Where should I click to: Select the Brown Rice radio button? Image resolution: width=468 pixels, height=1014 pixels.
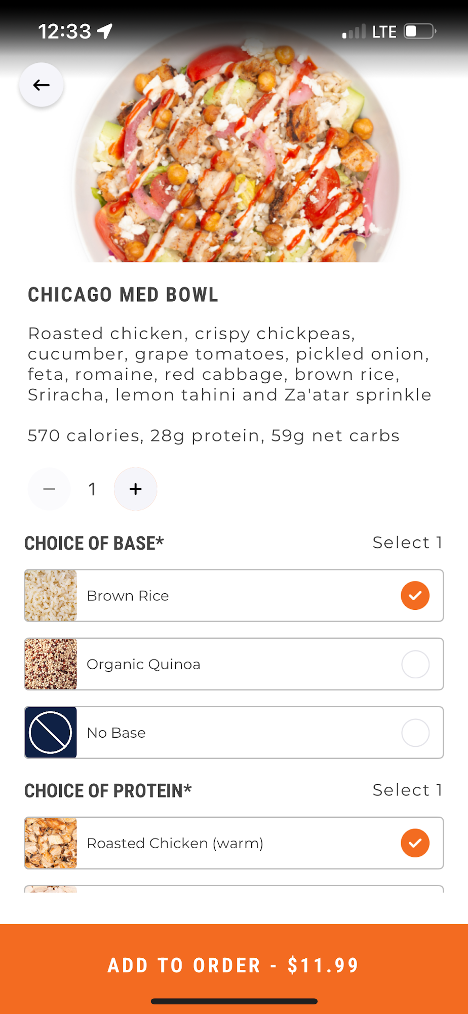coord(415,595)
